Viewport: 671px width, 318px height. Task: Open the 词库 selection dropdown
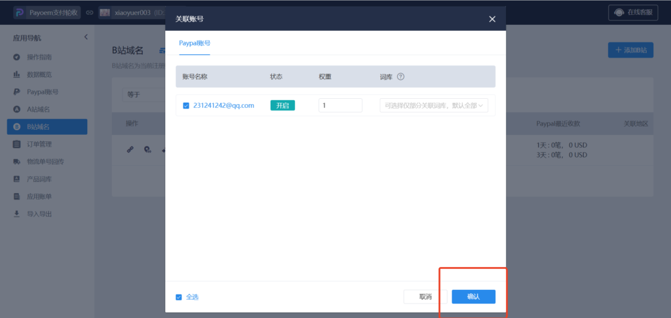pos(434,105)
